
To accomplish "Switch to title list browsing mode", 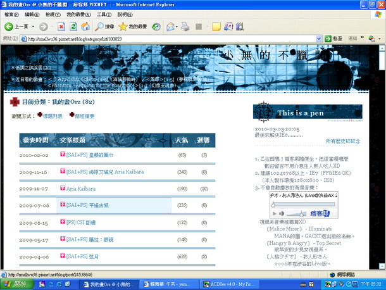I will 53,116.
